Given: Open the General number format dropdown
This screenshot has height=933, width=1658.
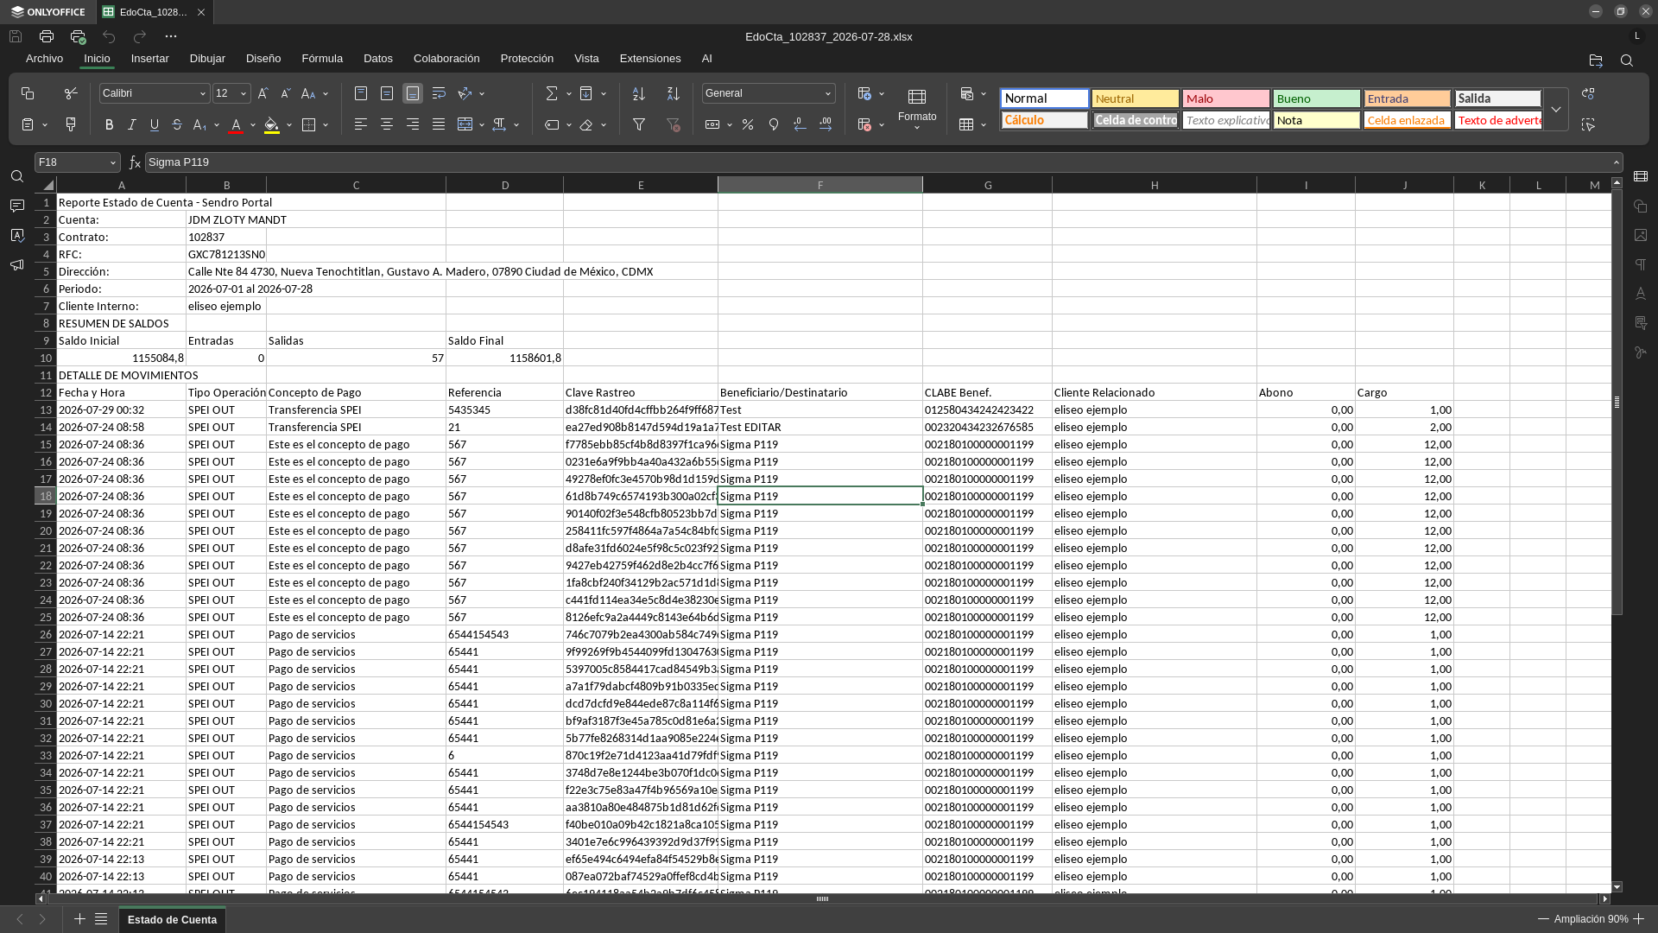Looking at the screenshot, I should (x=828, y=93).
